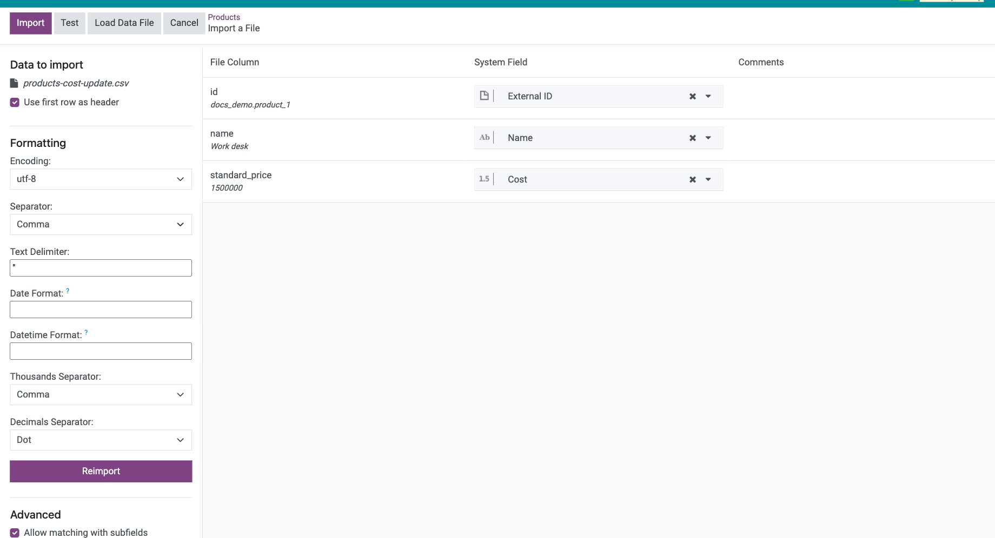Click the External ID document type icon

[x=485, y=96]
